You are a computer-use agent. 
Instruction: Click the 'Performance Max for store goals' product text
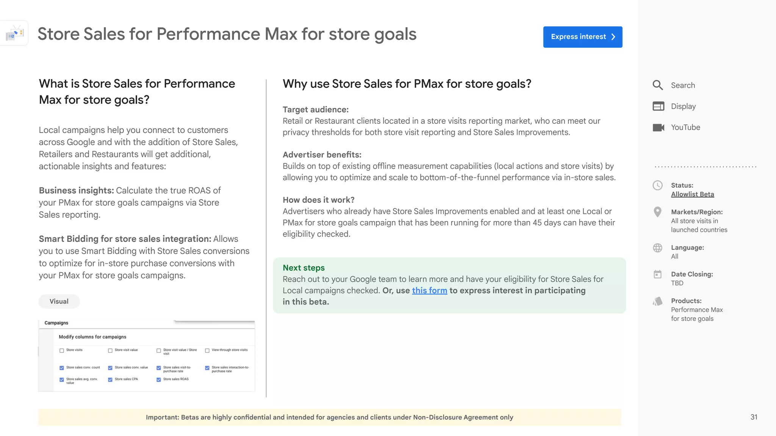[697, 314]
